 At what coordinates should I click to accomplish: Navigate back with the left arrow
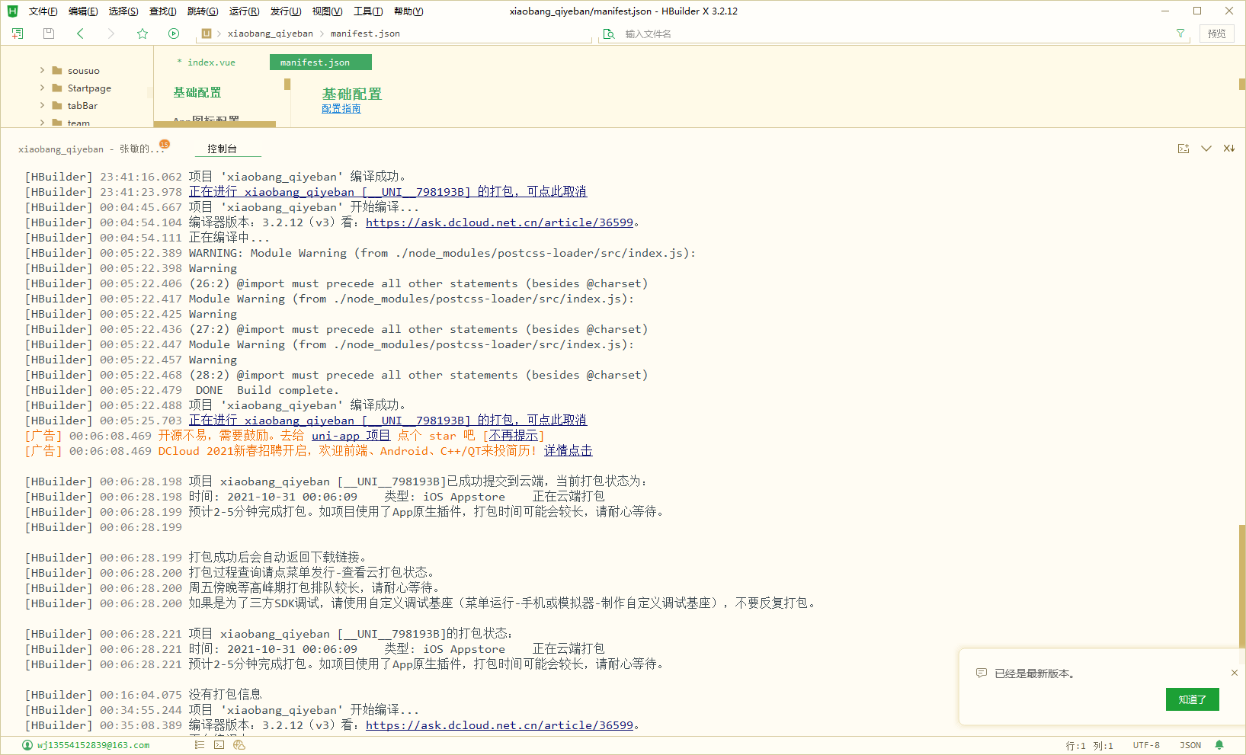pos(81,34)
